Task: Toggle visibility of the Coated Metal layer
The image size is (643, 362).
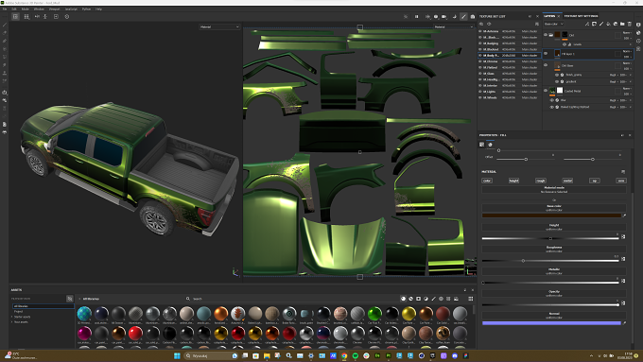Action: (x=546, y=91)
